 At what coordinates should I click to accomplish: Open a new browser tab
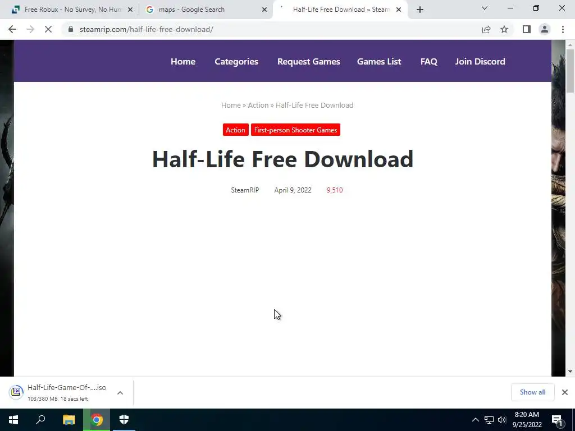[420, 10]
